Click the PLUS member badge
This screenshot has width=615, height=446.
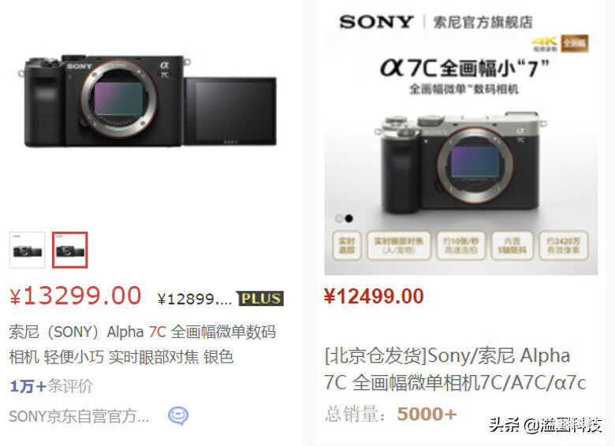tap(260, 299)
